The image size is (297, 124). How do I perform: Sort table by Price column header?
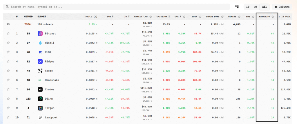click(x=91, y=17)
